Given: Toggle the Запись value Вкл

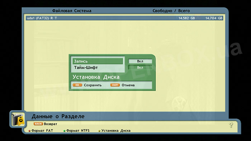Looking at the screenshot, I should (140, 61).
